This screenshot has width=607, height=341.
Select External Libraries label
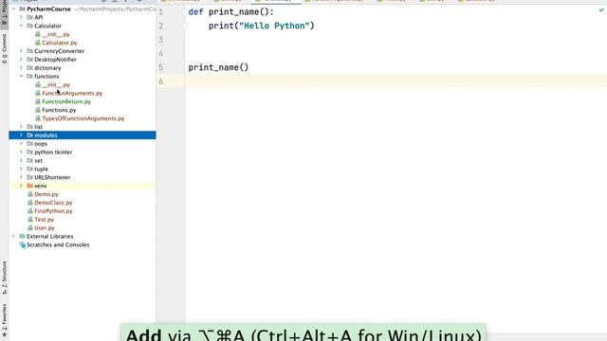click(49, 237)
